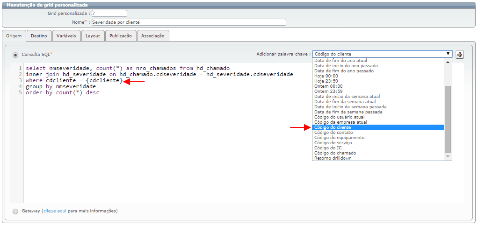478x225 pixels.
Task: Go to the Layout tab
Action: pyautogui.click(x=93, y=36)
